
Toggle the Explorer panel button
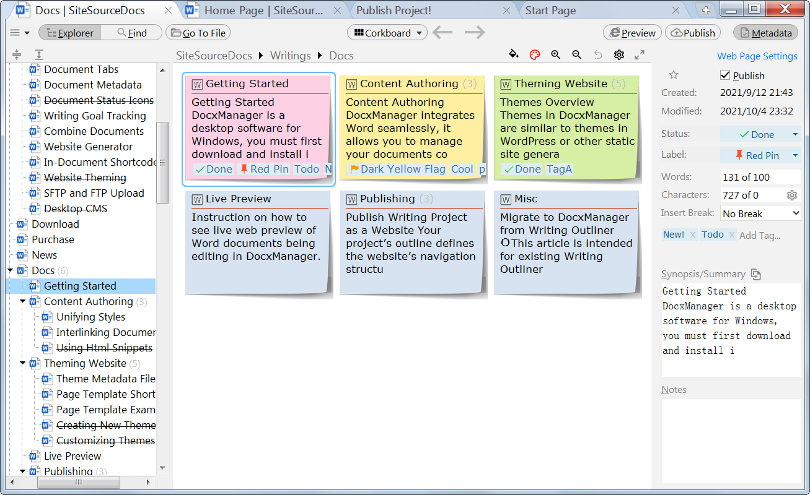click(x=69, y=33)
